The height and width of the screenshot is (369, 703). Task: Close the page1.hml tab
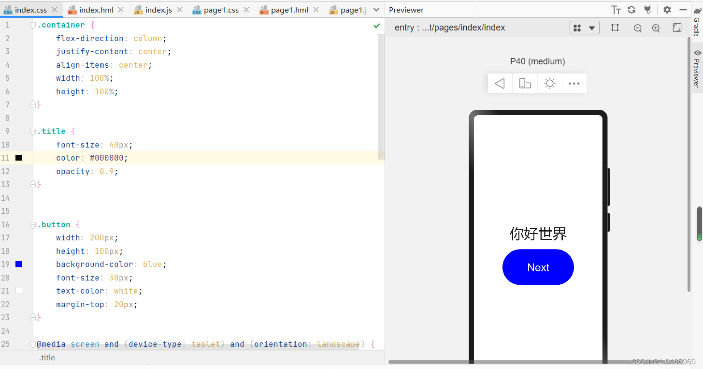[x=316, y=10]
